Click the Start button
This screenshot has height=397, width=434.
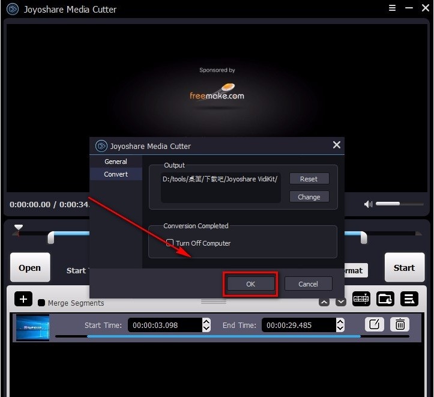click(405, 267)
